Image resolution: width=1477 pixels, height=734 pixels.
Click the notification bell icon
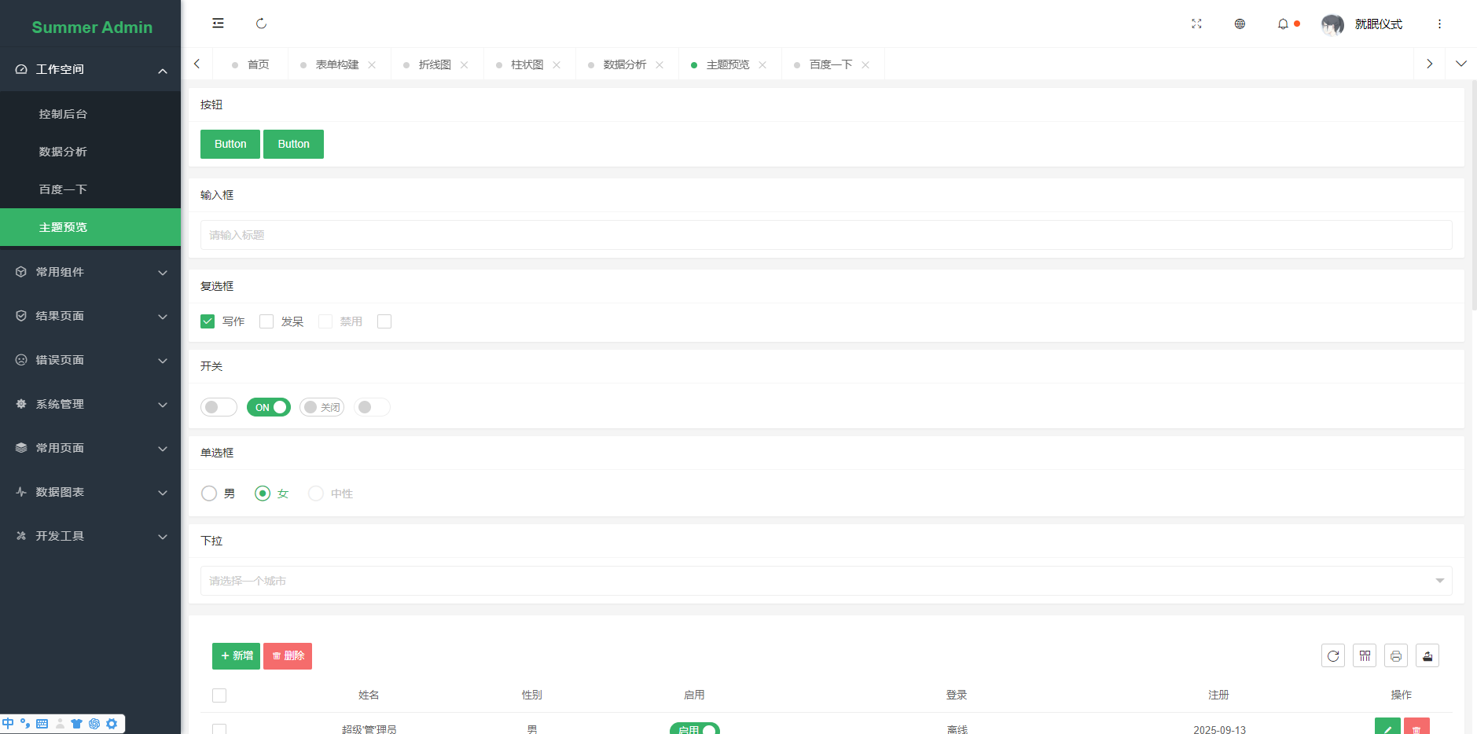click(1282, 24)
